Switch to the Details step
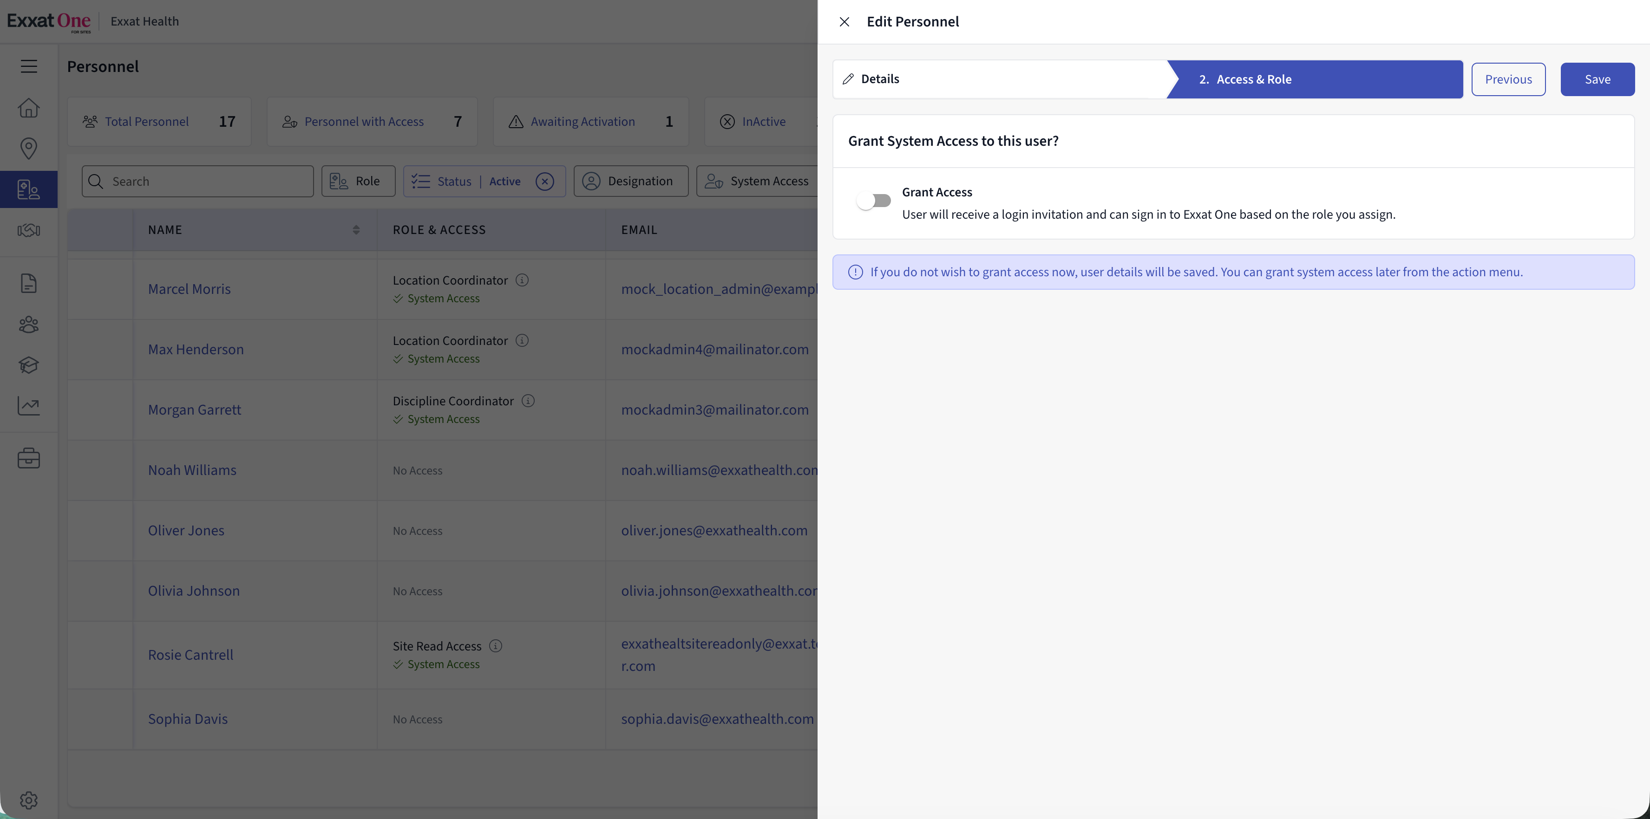Screen dimensions: 1650x819 (x=1000, y=79)
